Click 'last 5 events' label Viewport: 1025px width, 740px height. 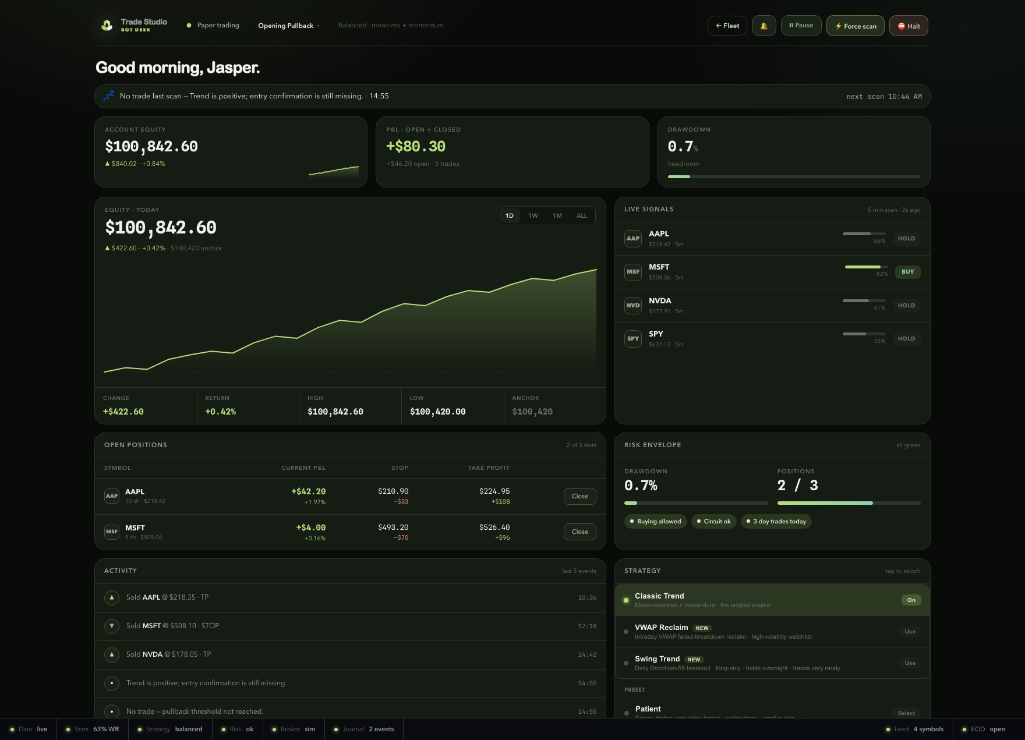click(x=579, y=571)
